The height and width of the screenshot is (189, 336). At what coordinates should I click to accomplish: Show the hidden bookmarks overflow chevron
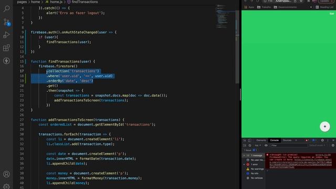coord(311,7)
